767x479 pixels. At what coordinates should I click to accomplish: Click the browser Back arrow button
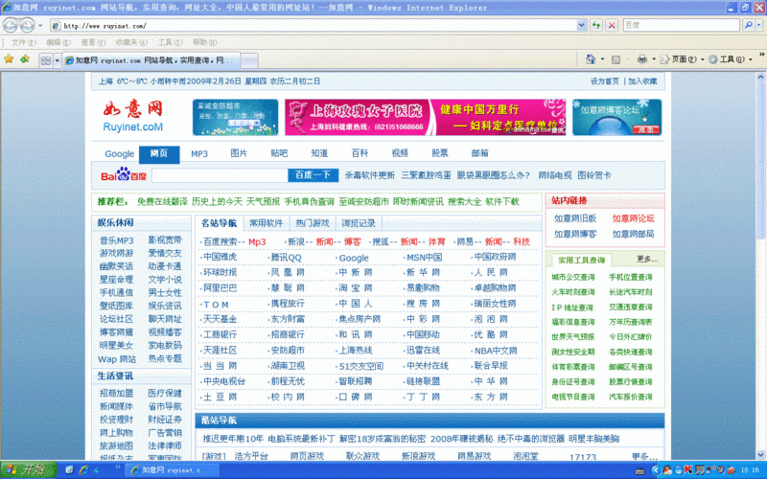(x=11, y=25)
